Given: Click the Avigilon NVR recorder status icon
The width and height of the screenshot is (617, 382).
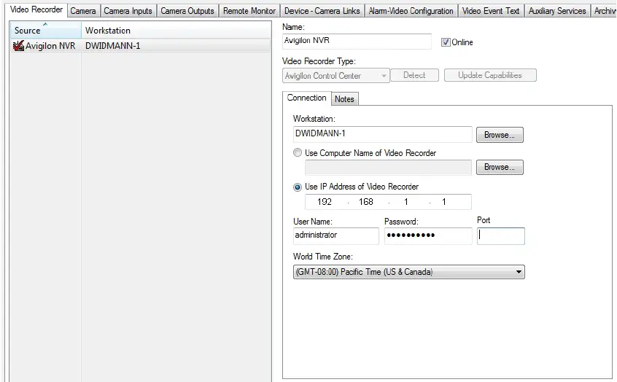Looking at the screenshot, I should point(18,46).
